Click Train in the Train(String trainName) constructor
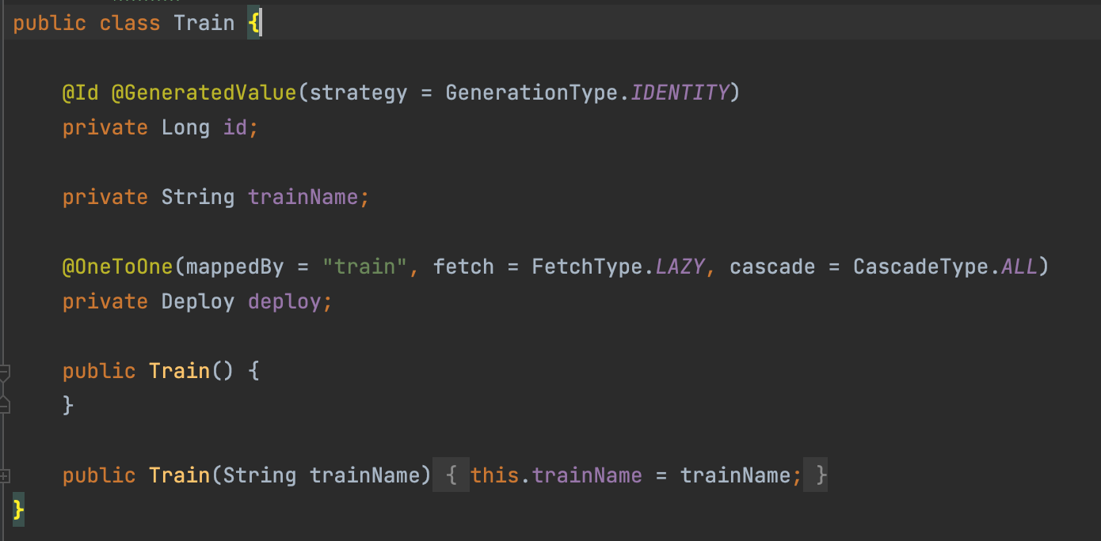 (179, 475)
